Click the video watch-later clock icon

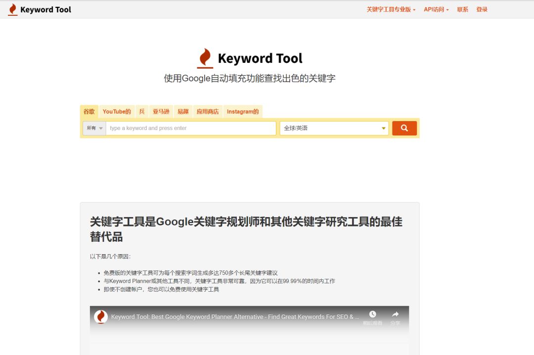tap(373, 314)
